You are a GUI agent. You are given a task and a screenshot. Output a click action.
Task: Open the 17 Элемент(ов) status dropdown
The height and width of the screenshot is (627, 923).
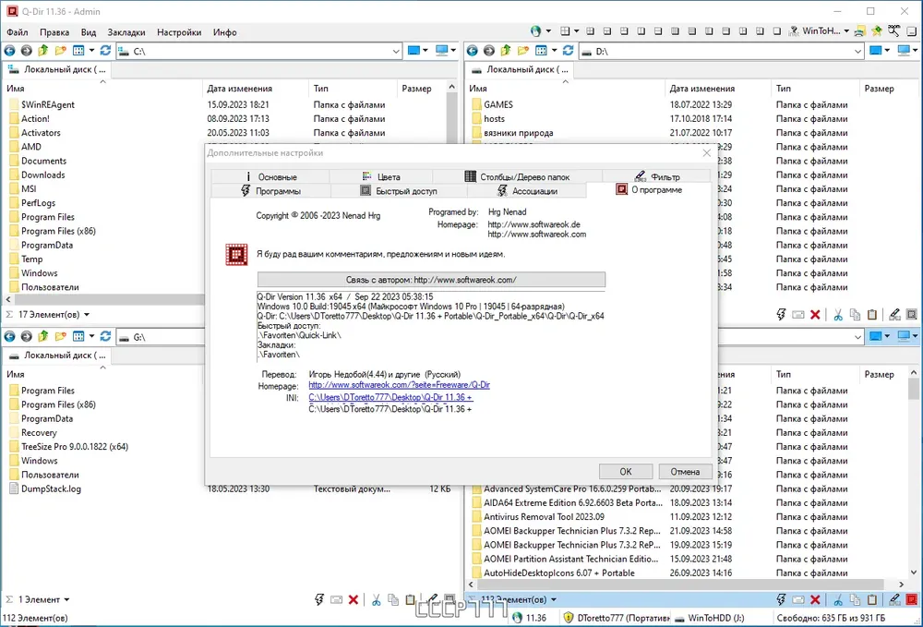click(87, 315)
